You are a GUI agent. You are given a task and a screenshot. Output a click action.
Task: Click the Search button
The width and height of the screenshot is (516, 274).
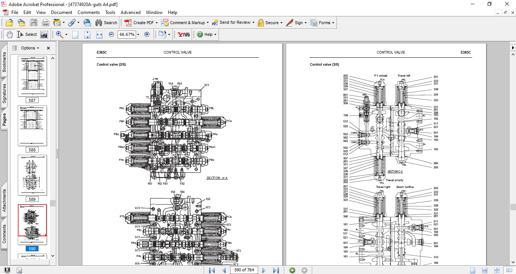pos(106,23)
